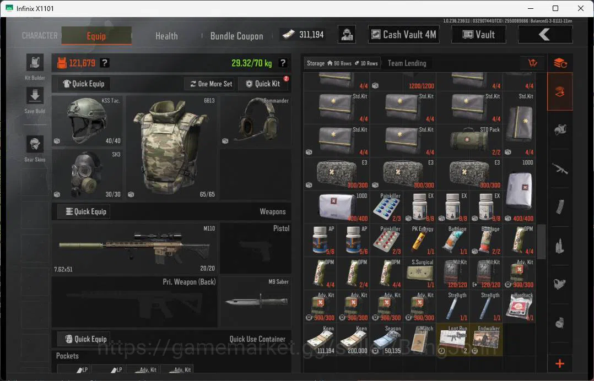Viewport: 594px width, 381px height.
Task: Open the Kit Builder icon
Action: [35, 63]
